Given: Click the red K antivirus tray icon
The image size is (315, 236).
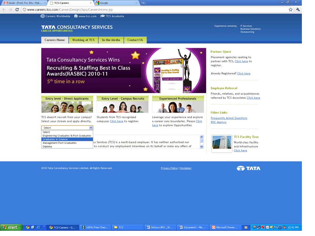Looking at the screenshot, I should click(x=263, y=227).
